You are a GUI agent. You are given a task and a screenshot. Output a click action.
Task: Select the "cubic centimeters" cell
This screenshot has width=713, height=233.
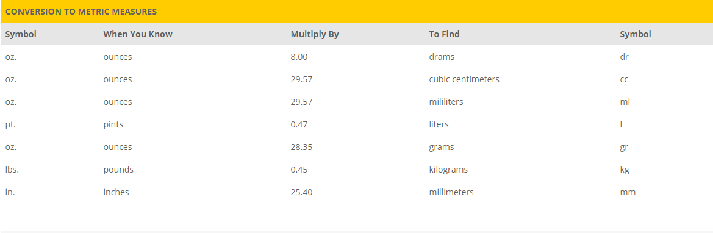click(x=464, y=79)
